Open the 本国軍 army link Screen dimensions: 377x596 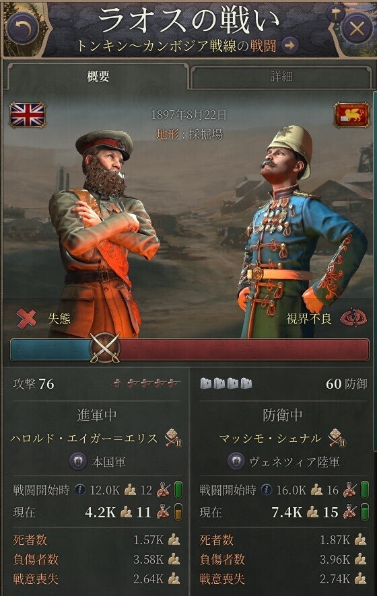(x=108, y=462)
